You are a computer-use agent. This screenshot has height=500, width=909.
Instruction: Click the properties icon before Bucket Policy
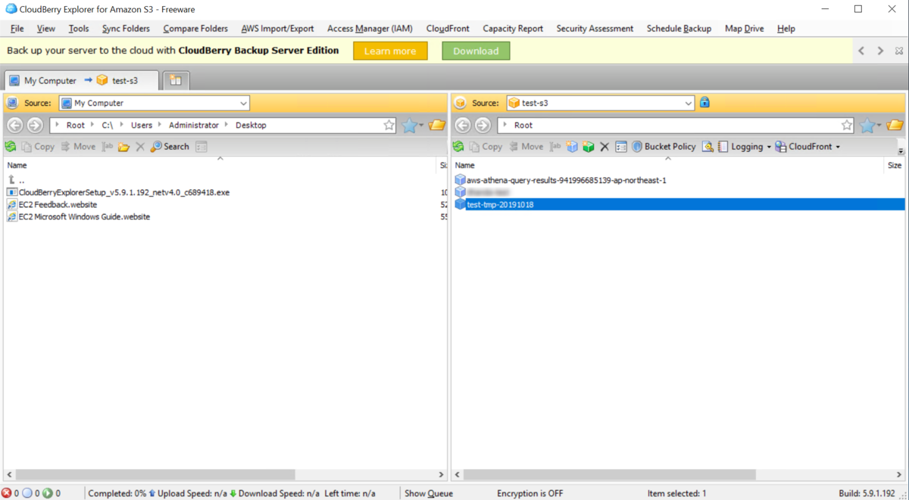[621, 147]
